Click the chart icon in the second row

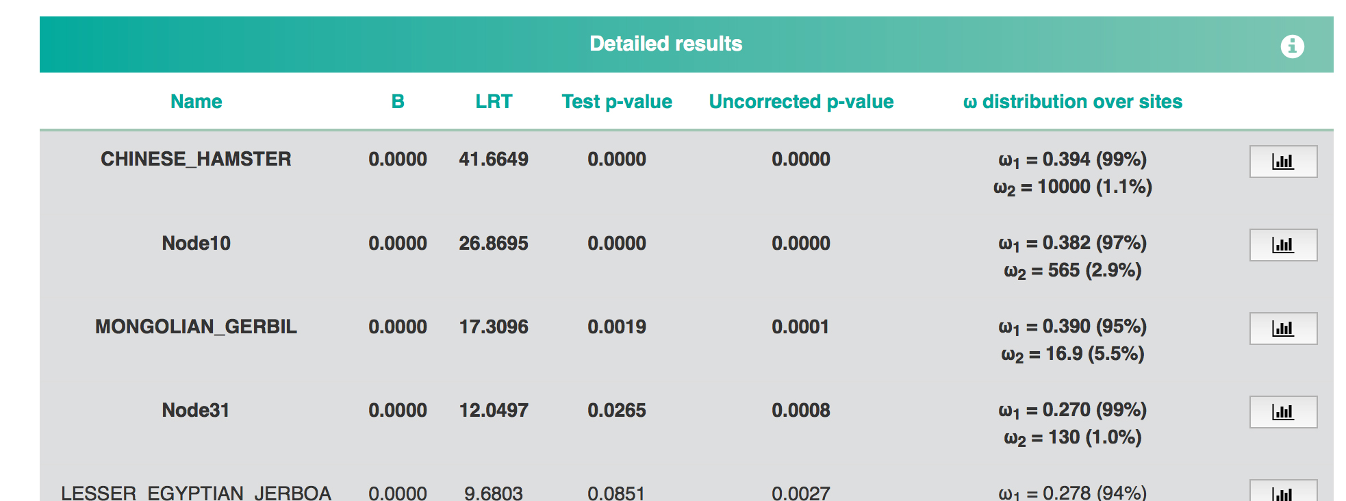(1283, 244)
